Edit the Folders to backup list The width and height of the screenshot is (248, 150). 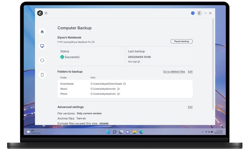pos(190,72)
